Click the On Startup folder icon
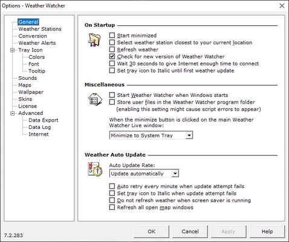Viewport: 289px width, 242px height. click(94, 40)
